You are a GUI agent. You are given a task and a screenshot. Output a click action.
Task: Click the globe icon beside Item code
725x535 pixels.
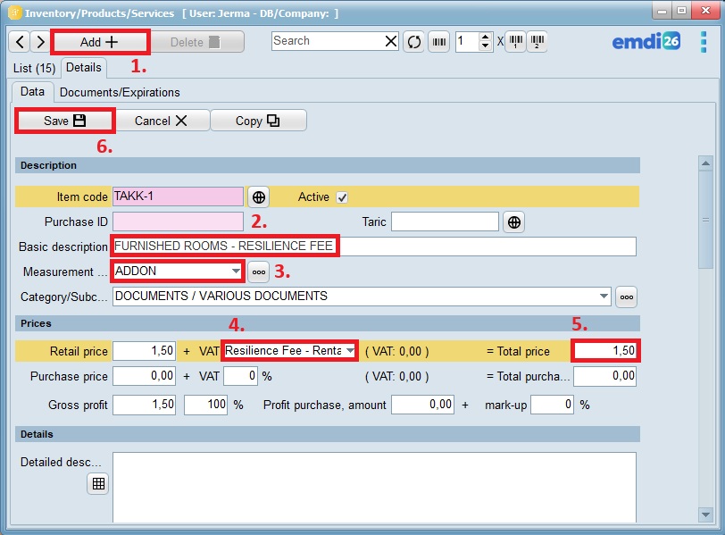coord(258,197)
